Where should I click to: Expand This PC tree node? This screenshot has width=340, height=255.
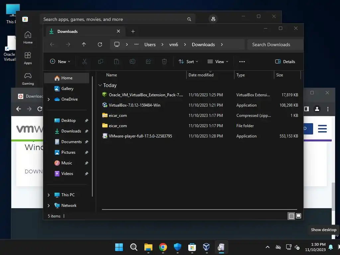pyautogui.click(x=48, y=195)
